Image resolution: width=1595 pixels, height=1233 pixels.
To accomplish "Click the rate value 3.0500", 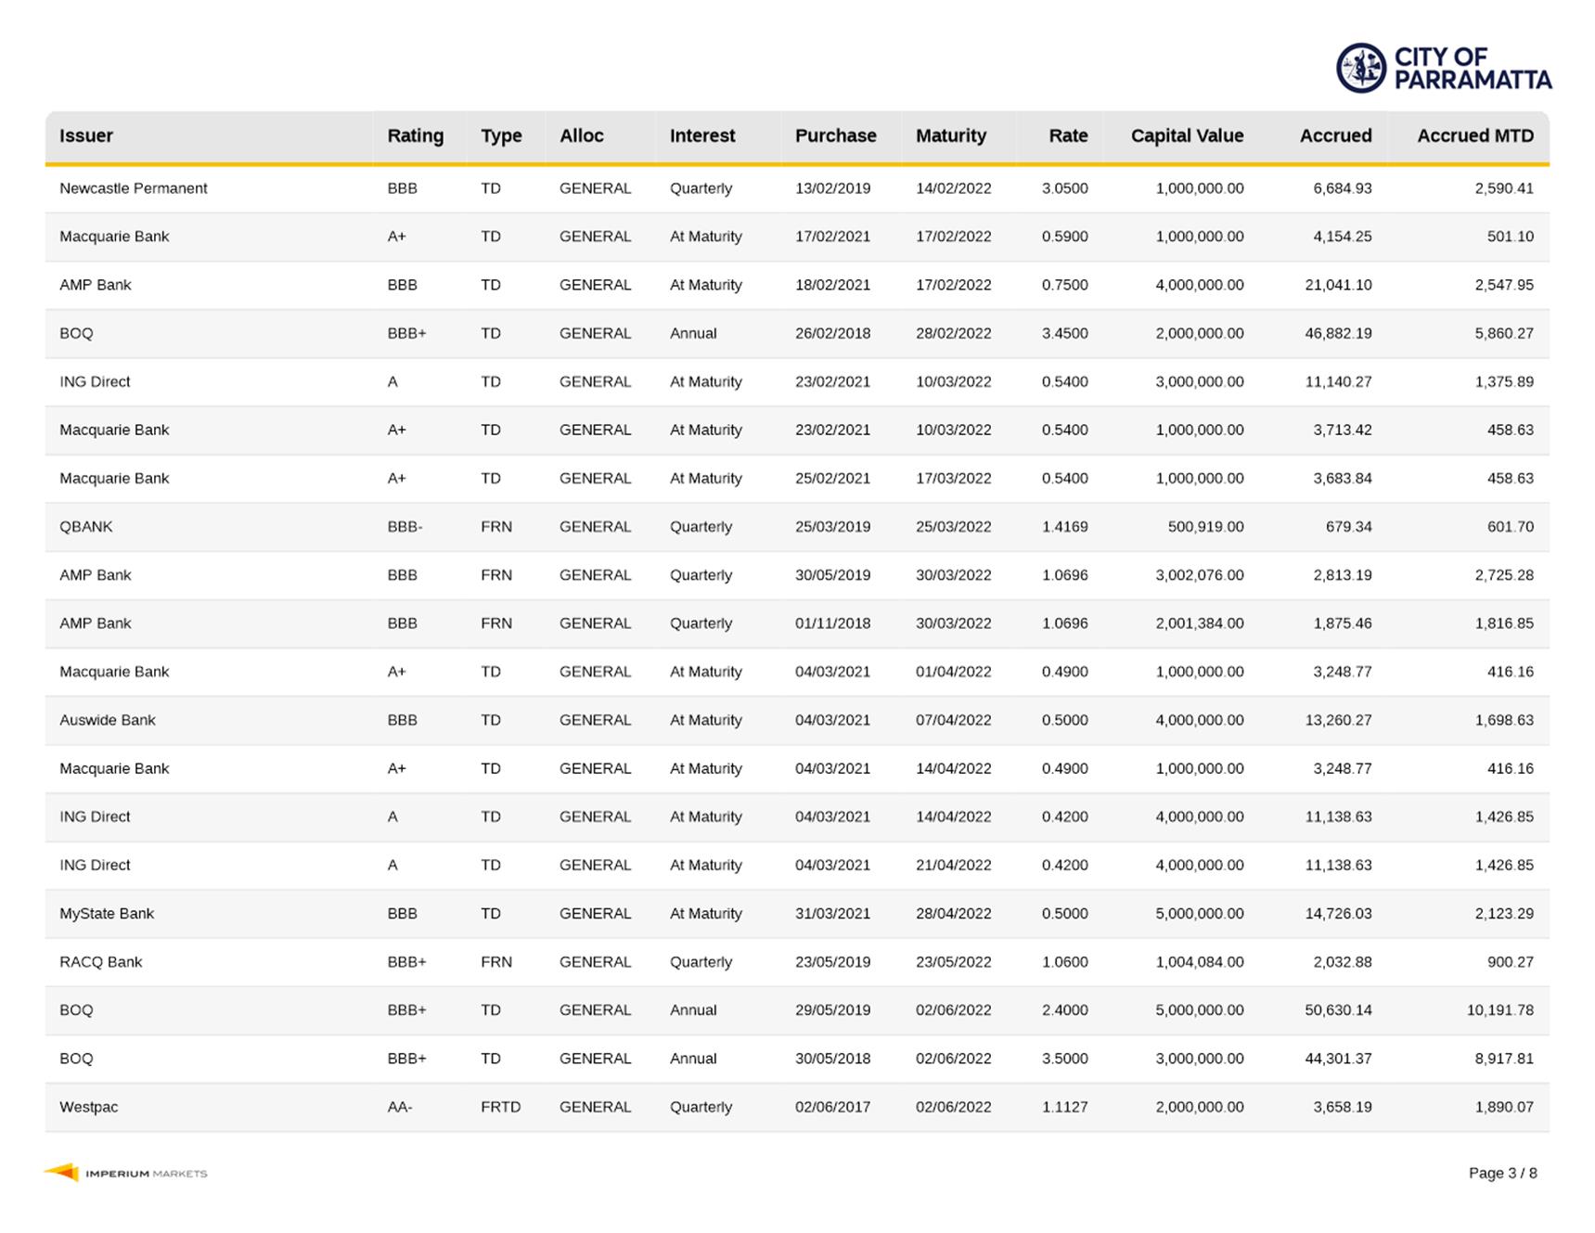I will click(x=1064, y=188).
